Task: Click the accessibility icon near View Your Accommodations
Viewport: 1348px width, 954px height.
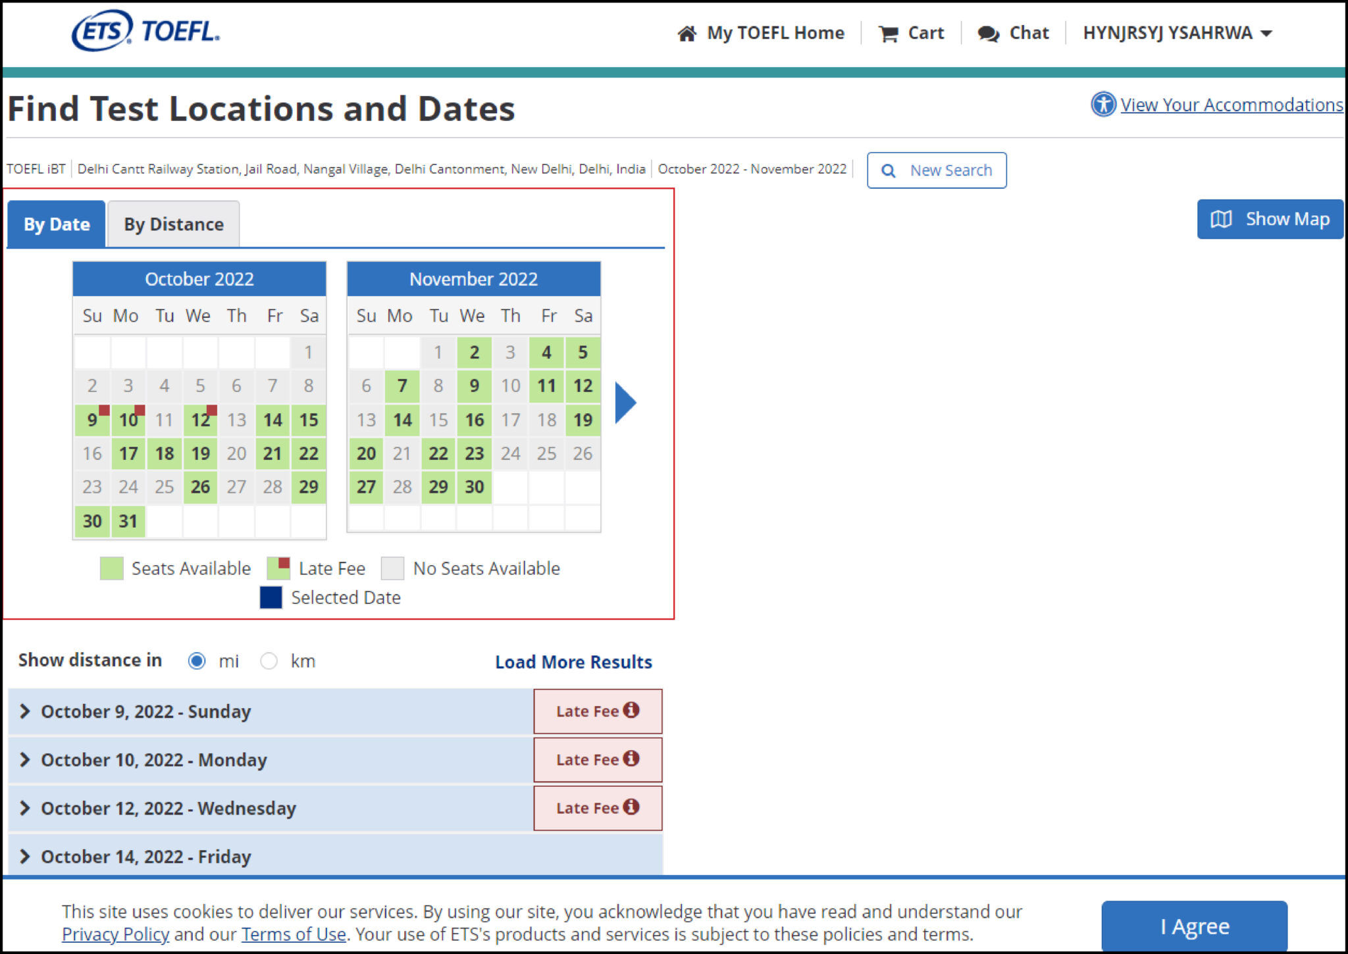Action: [1103, 104]
